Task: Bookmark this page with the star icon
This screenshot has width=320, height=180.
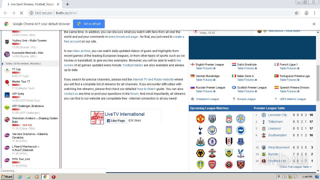Action: (296, 13)
